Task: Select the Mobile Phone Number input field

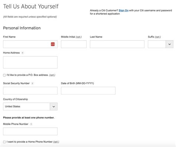Action: tap(30, 131)
